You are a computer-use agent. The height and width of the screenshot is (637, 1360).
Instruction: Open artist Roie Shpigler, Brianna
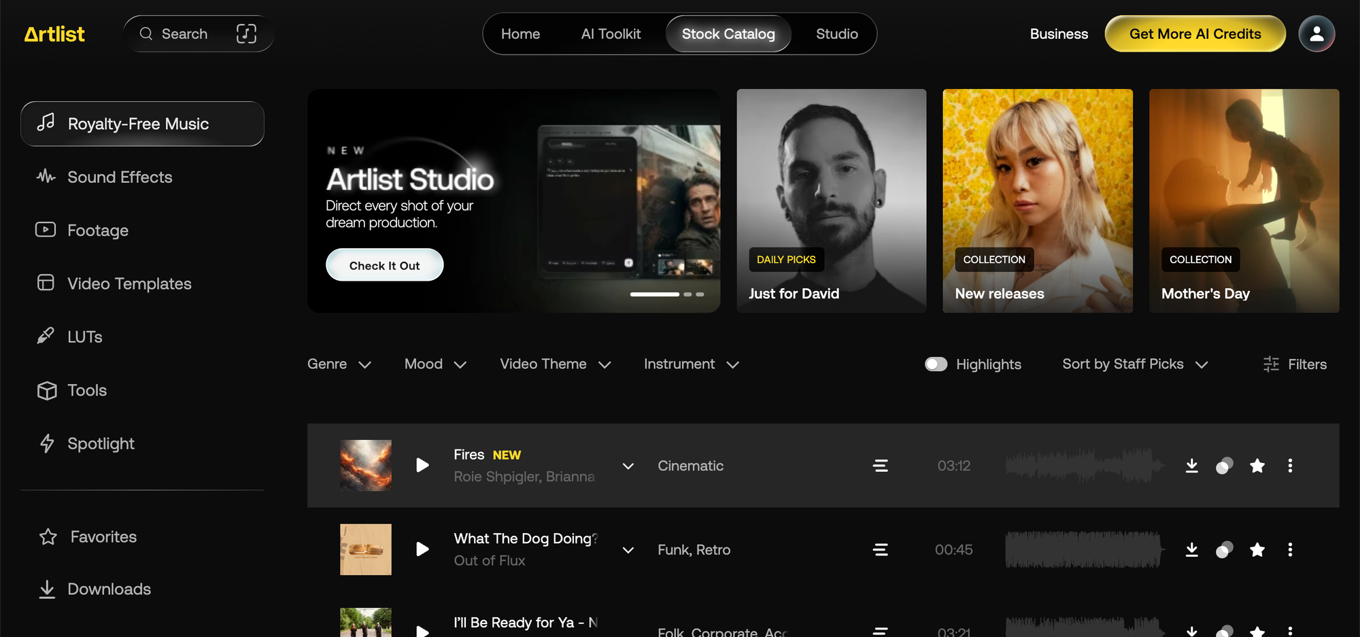pos(524,477)
